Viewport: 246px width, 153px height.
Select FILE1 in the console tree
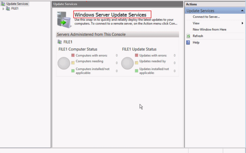coord(15,9)
